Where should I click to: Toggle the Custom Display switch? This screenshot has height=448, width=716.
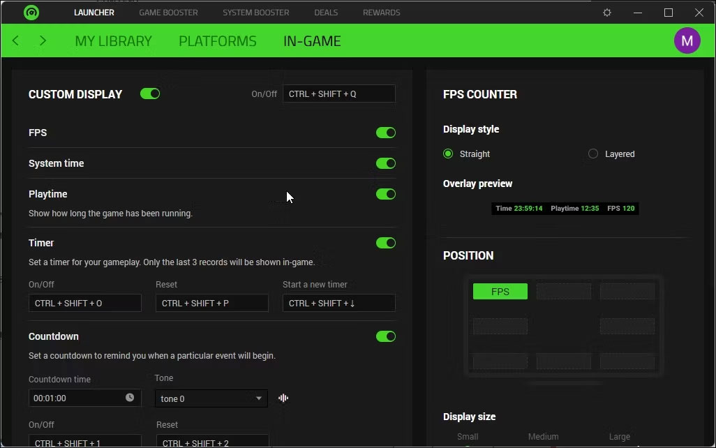[150, 94]
